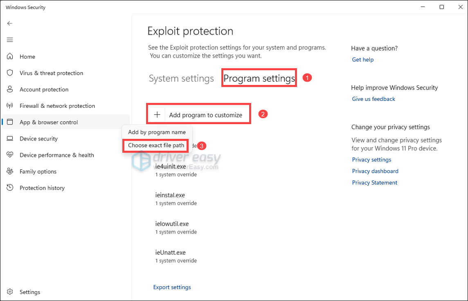Open Account protection person icon

(x=11, y=89)
